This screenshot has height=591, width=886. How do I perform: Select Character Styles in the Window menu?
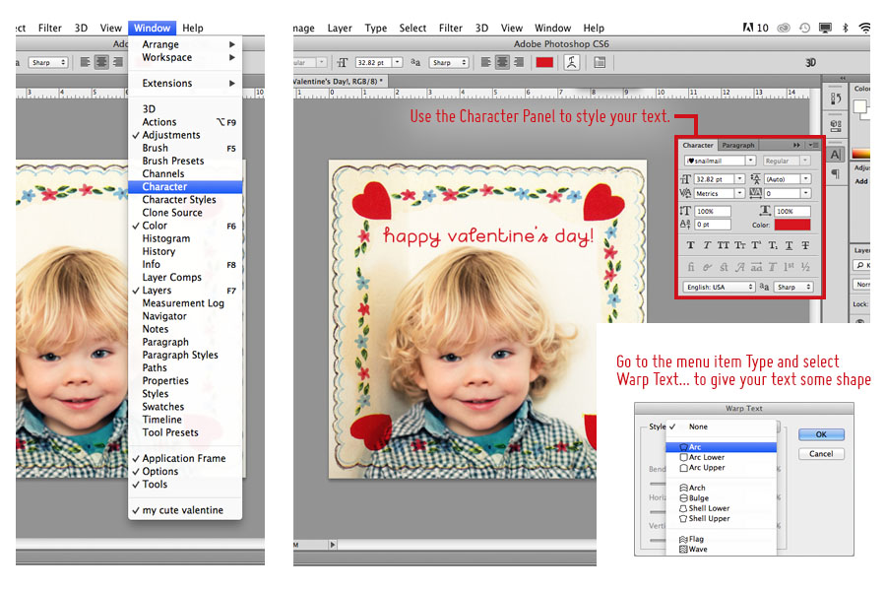coord(185,200)
